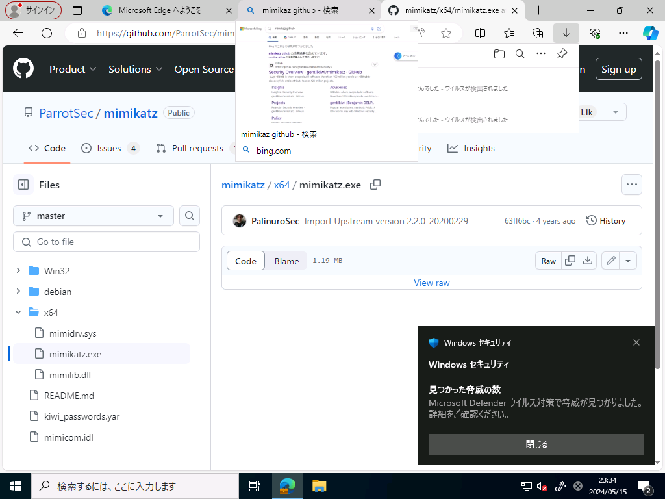Go to GitHub home via Octocat logo

pos(23,69)
